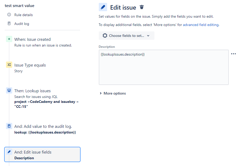This screenshot has height=166, width=241.
Task: Open the Audit log sidebar item
Action: point(22,24)
